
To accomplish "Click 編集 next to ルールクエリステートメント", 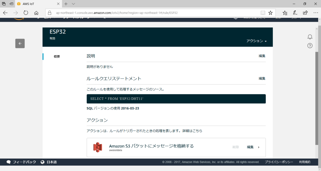I will click(x=262, y=78).
